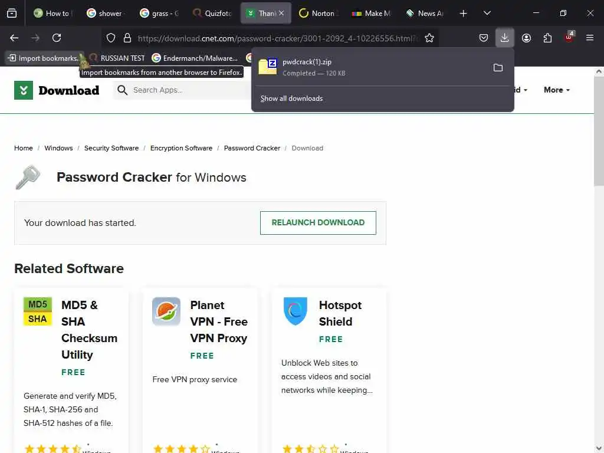Open the Hotspot Shield title
Viewport: 604px width, 453px height.
click(x=340, y=313)
